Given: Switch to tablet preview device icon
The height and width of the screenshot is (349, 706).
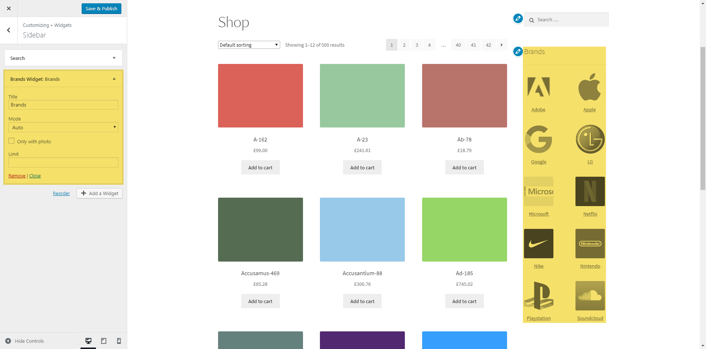Looking at the screenshot, I should (104, 341).
